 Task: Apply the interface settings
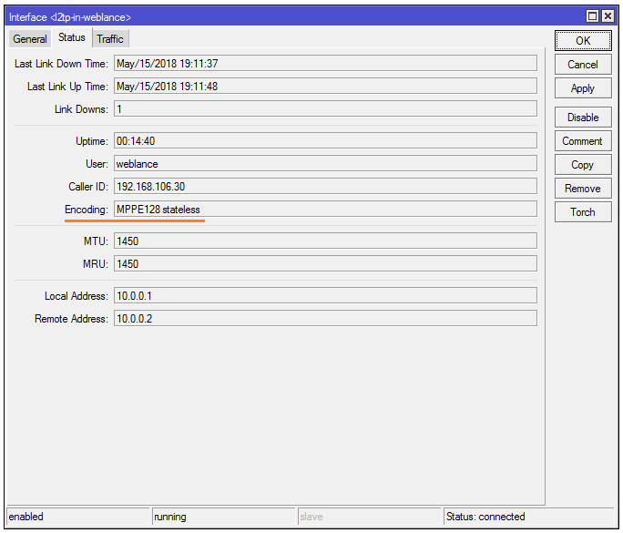(x=583, y=88)
